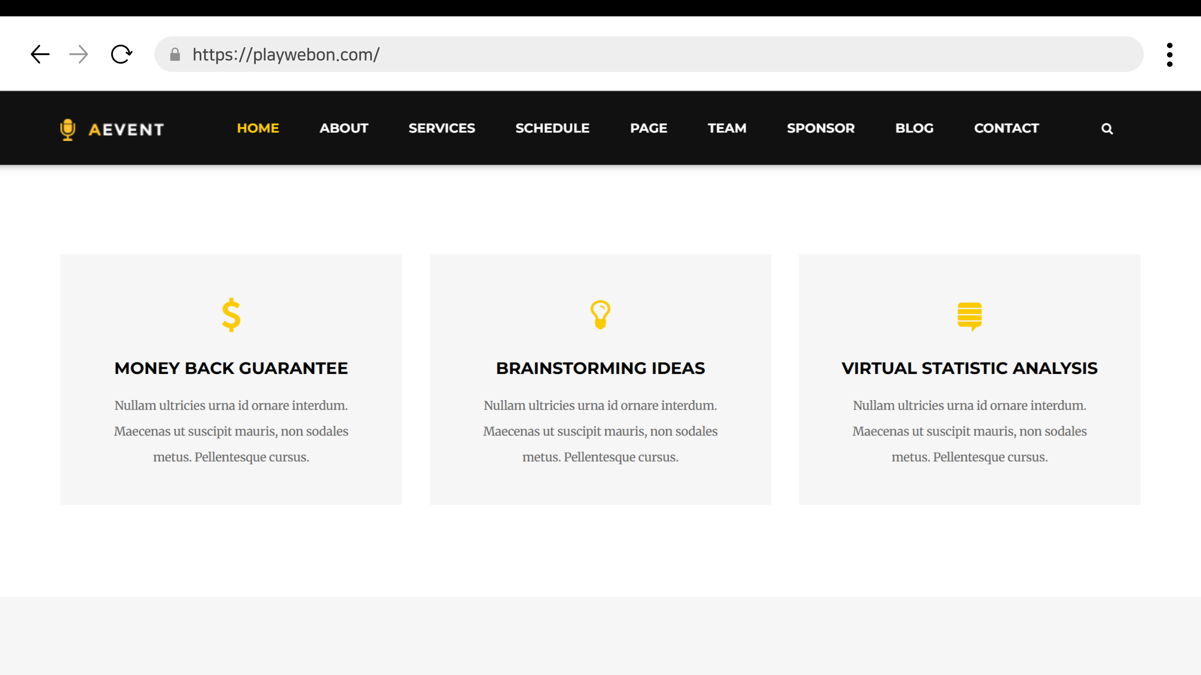The width and height of the screenshot is (1201, 675).
Task: Navigate to the TEAM section
Action: point(726,128)
